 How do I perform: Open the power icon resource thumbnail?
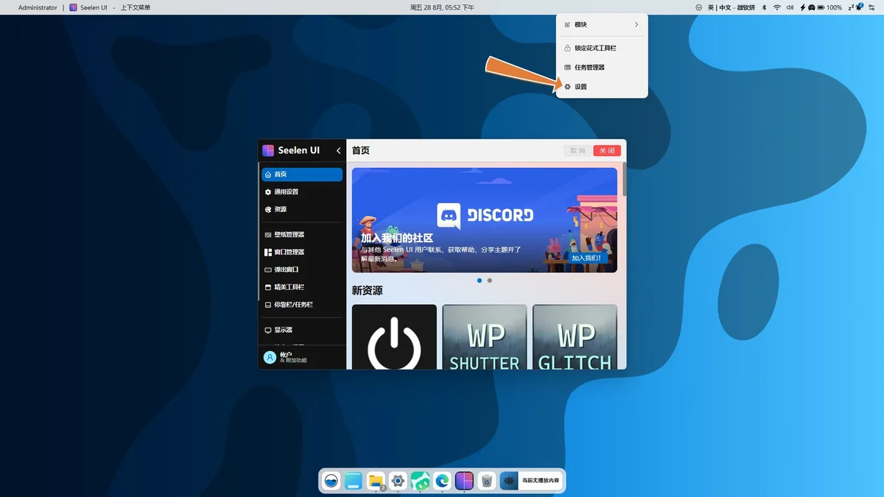tap(394, 337)
